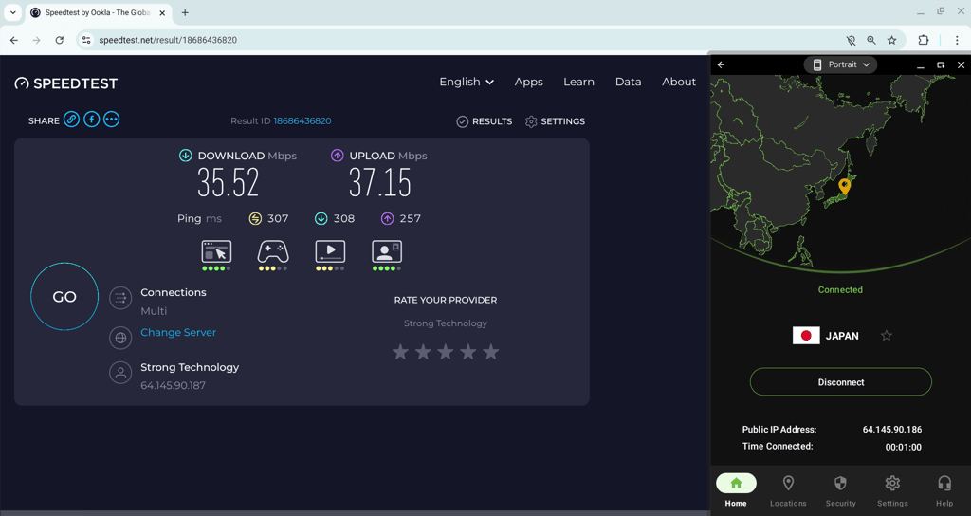This screenshot has width=971, height=516.
Task: Rate provider one star
Action: pos(401,352)
